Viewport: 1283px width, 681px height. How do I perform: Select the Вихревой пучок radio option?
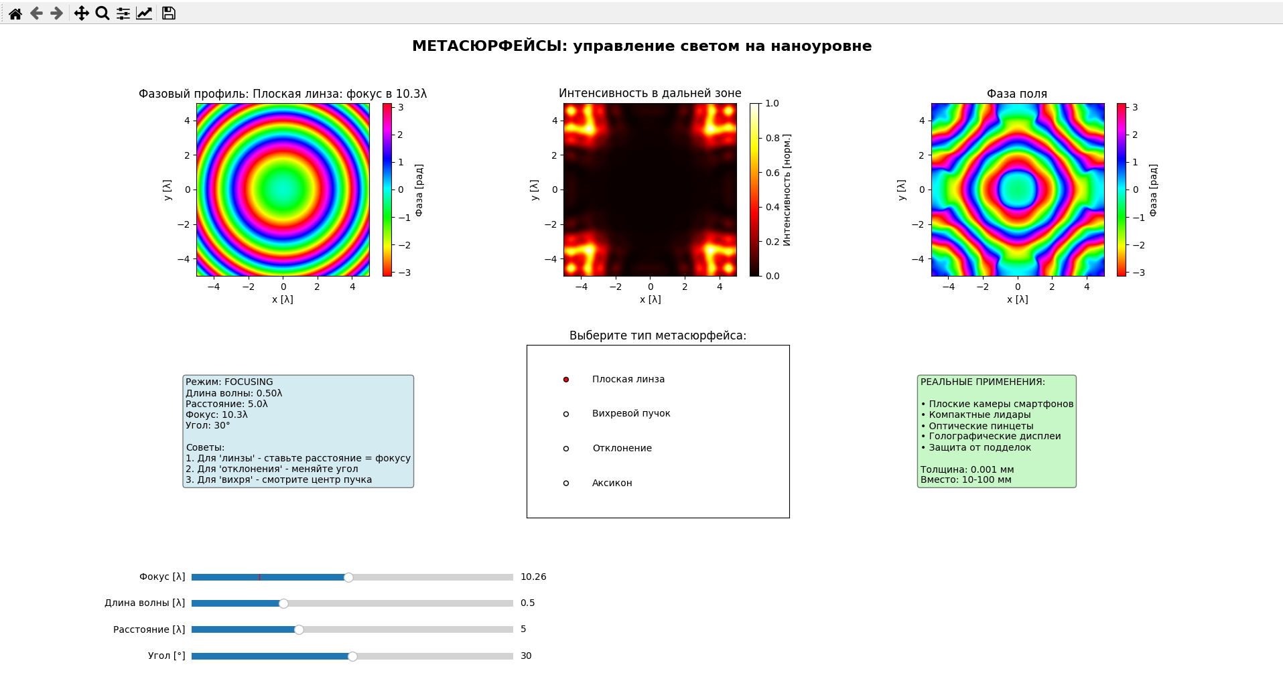[x=566, y=414]
